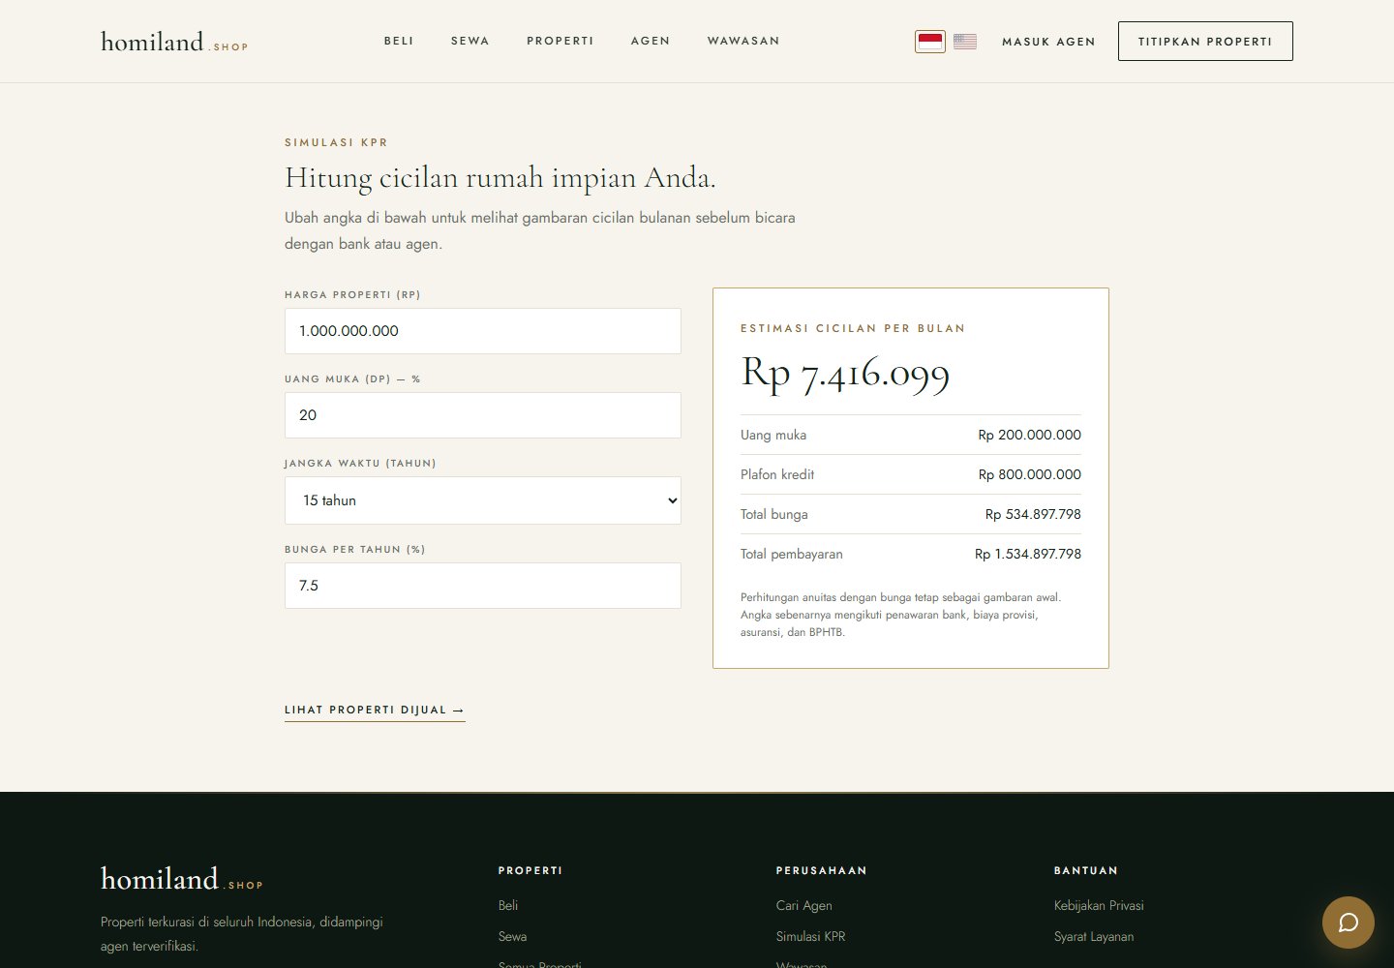Open the footer Sewa link
1394x968 pixels.
[x=513, y=937]
